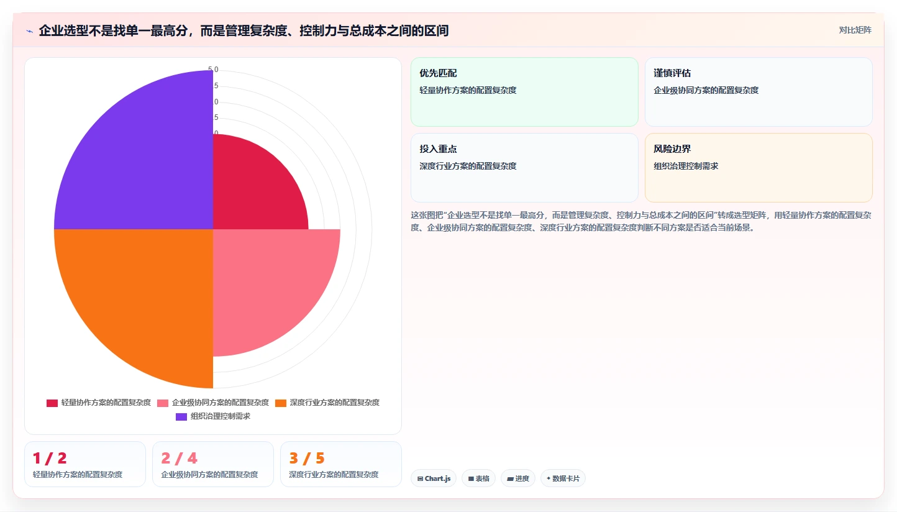Select the 表格 tag chip
Image resolution: width=897 pixels, height=512 pixels.
(x=478, y=478)
